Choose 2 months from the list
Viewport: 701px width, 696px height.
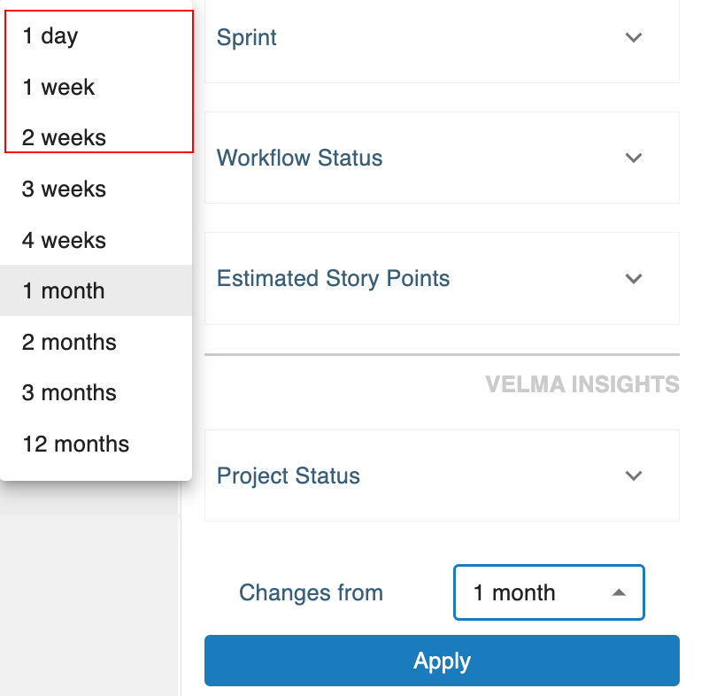[x=69, y=342]
